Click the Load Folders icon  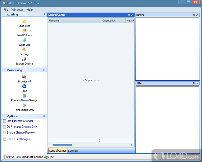[24, 31]
